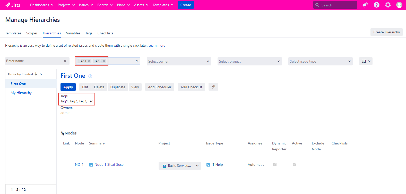Image resolution: width=406 pixels, height=194 pixels.
Task: Click the Create Hierarchy button
Action: coord(386,32)
